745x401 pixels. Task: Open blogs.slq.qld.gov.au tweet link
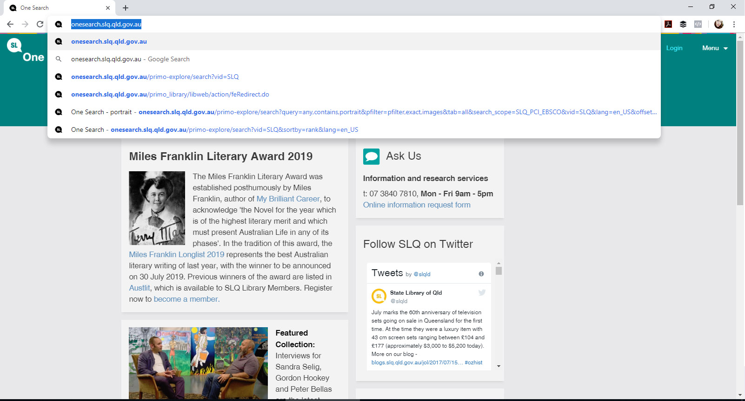(417, 362)
